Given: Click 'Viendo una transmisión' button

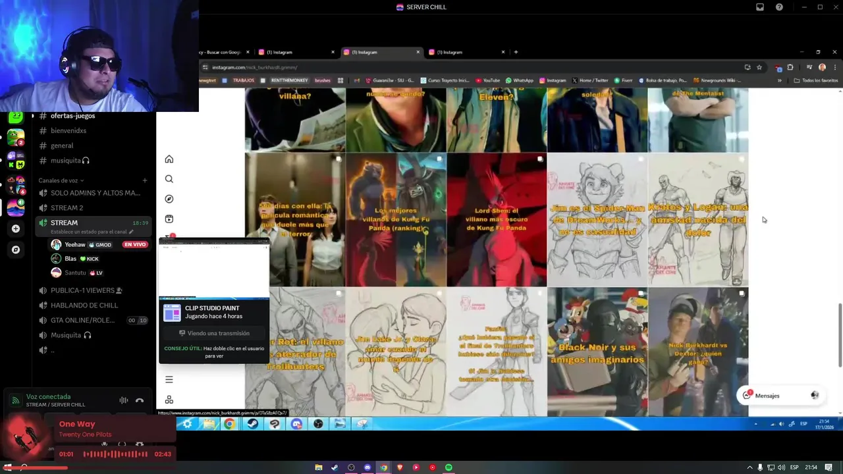Looking at the screenshot, I should click(214, 333).
